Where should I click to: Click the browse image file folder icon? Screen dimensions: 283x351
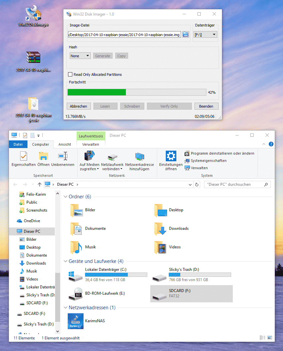186,34
